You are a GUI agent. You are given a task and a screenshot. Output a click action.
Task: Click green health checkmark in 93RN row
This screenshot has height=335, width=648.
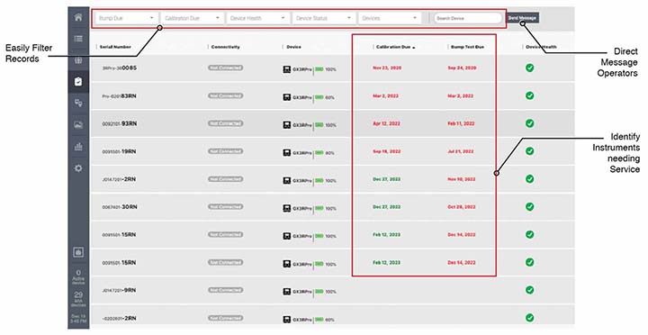click(x=530, y=123)
